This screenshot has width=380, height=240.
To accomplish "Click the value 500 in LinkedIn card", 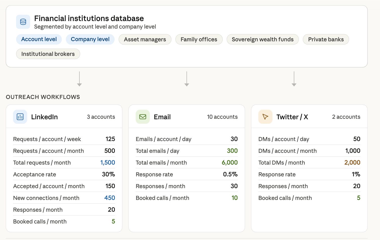I will tap(110, 151).
